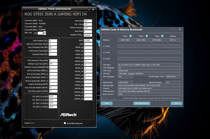Select the Write to Read Delay (tWTR_S) field
This screenshot has height=139, width=210.
coord(53,81)
